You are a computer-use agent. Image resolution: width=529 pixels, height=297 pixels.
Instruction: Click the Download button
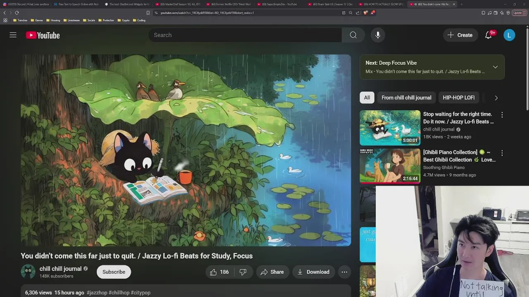point(313,272)
